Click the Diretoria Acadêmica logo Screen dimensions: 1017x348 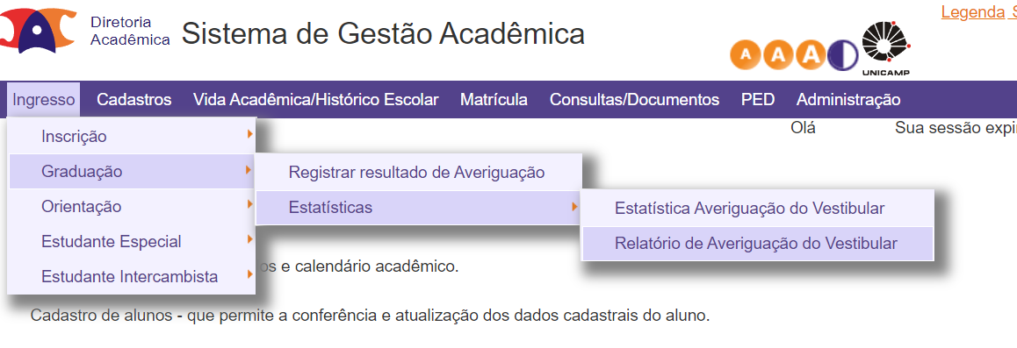click(39, 31)
